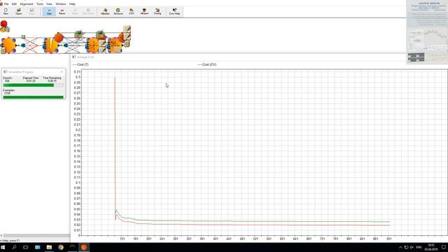Image resolution: width=448 pixels, height=252 pixels.
Task: Open a file with Open toolbar button
Action: 19,12
